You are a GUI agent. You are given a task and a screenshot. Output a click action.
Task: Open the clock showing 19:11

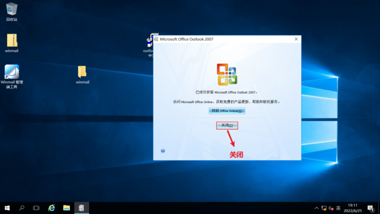(353, 208)
